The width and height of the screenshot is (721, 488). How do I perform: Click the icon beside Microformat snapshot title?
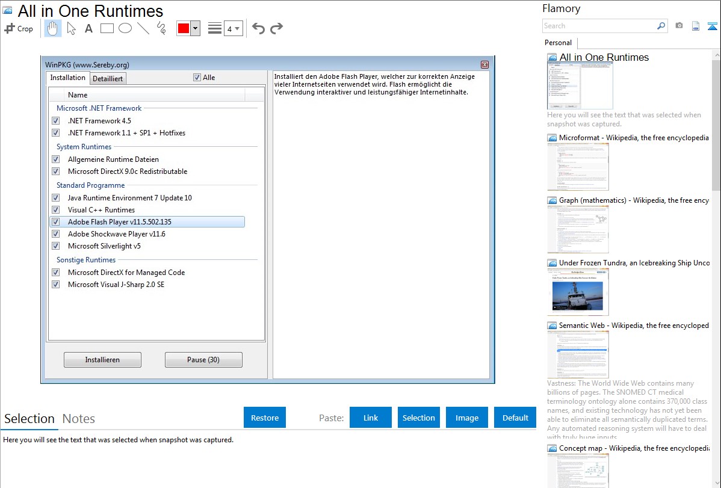click(552, 138)
